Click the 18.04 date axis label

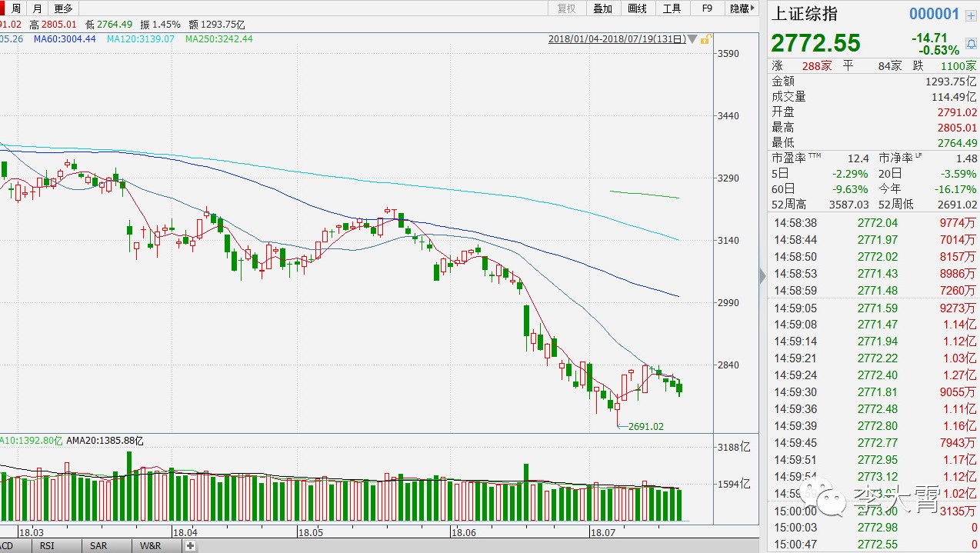(x=185, y=532)
